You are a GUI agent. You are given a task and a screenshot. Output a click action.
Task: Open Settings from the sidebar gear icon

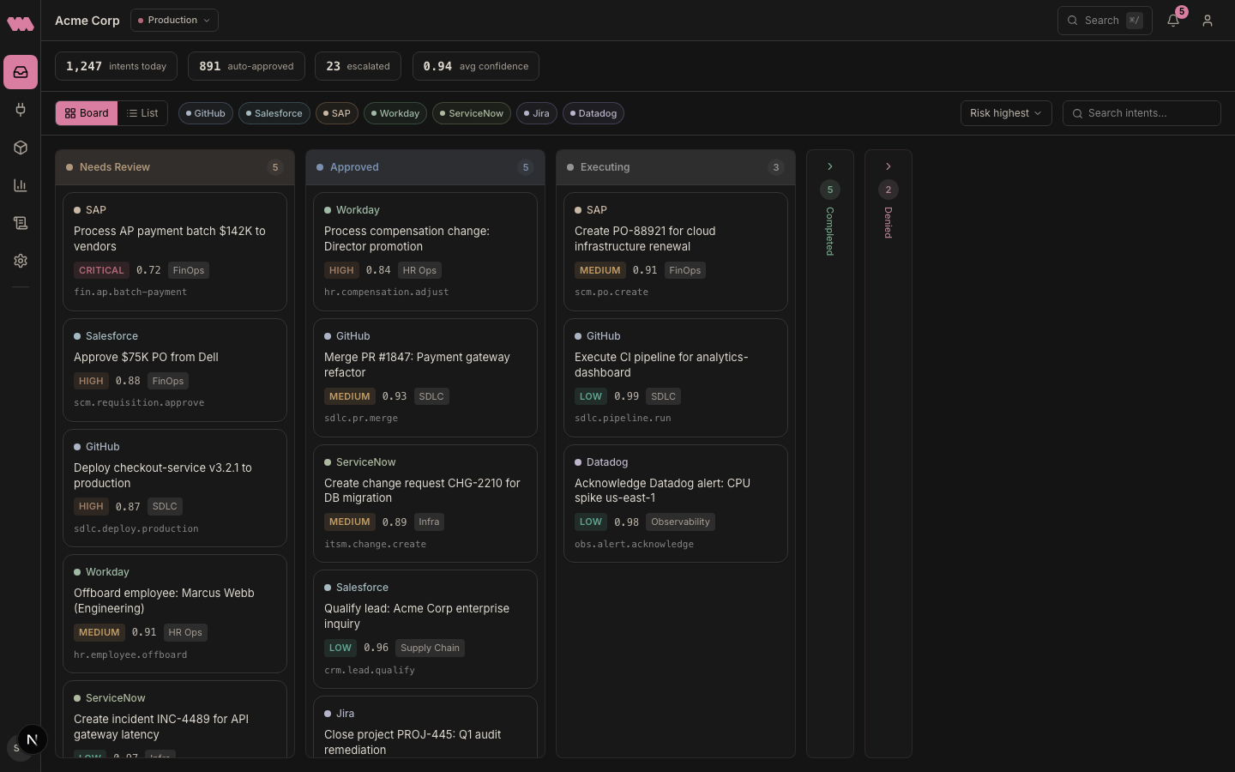click(21, 261)
